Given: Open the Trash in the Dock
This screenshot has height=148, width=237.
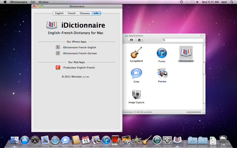Looking at the screenshot, I should pyautogui.click(x=223, y=140).
